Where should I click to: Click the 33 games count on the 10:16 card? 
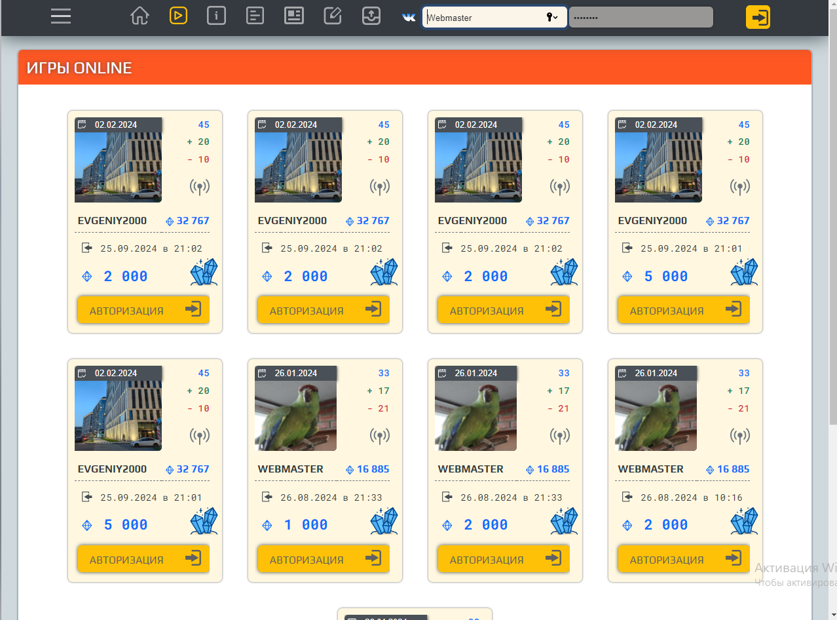pos(744,373)
